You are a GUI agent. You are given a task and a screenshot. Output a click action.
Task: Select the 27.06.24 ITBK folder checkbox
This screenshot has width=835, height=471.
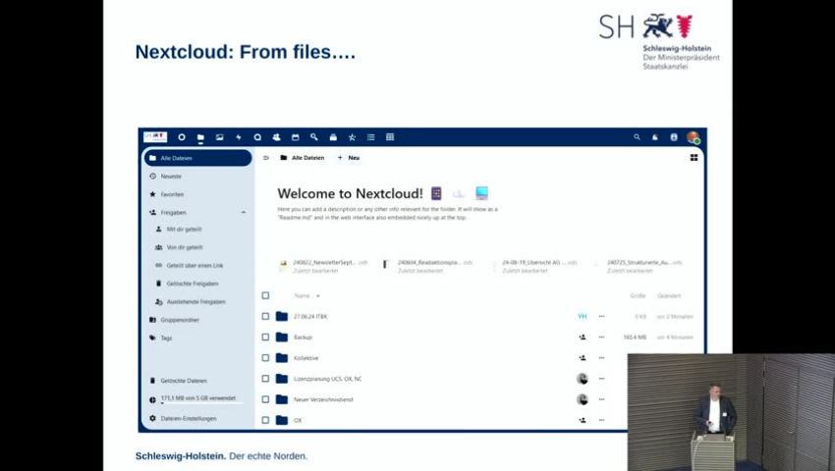click(x=265, y=317)
